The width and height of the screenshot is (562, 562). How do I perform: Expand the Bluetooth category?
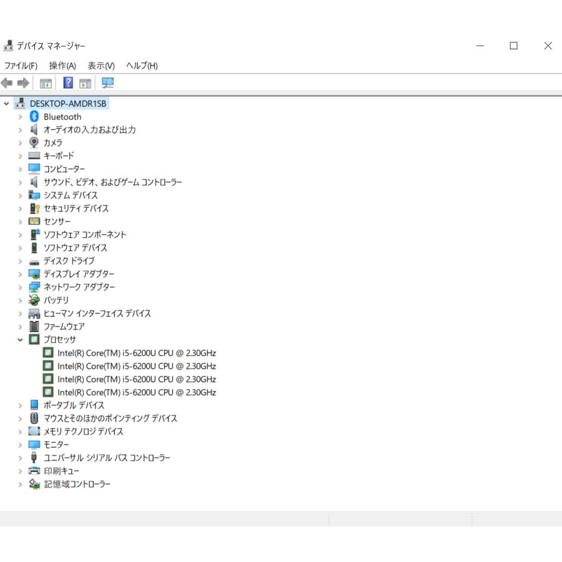tap(20, 117)
